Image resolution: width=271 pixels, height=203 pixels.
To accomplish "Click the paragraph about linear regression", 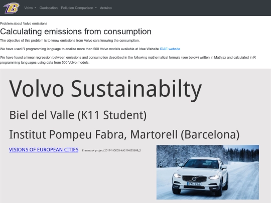I will (x=128, y=60).
